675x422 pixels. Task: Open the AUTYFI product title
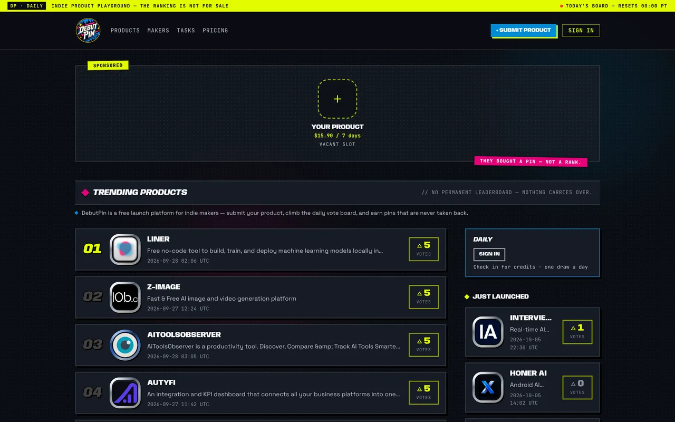(x=161, y=382)
